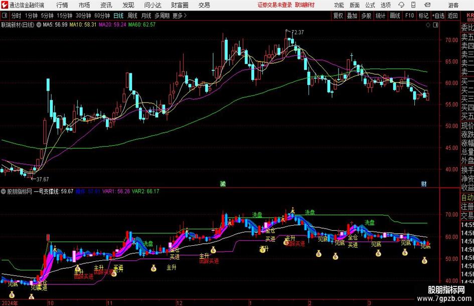Select the 日线 daily period tab
This screenshot has width=474, height=306.
pos(118,16)
